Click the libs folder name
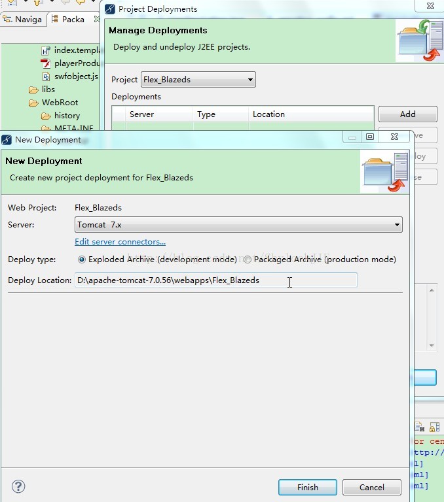This screenshot has width=444, height=502. tap(48, 90)
